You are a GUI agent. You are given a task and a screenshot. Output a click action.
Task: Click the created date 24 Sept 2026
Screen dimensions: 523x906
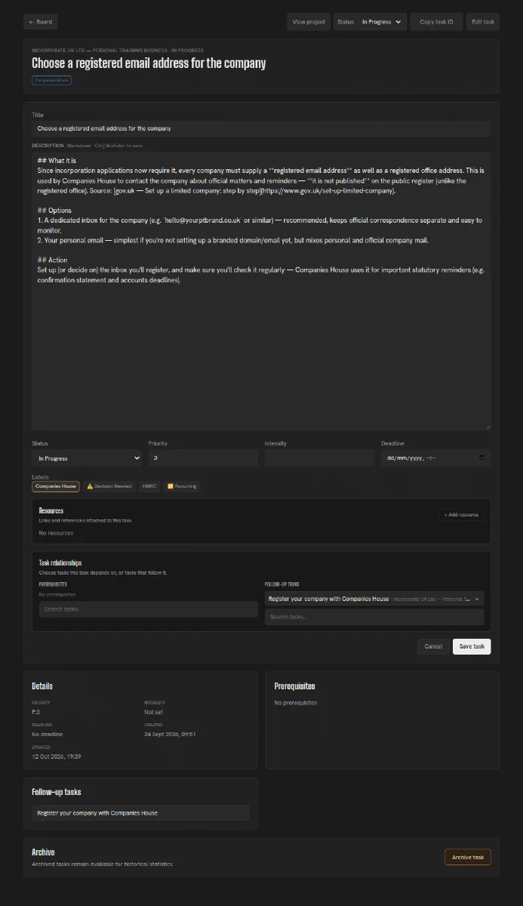pos(170,734)
